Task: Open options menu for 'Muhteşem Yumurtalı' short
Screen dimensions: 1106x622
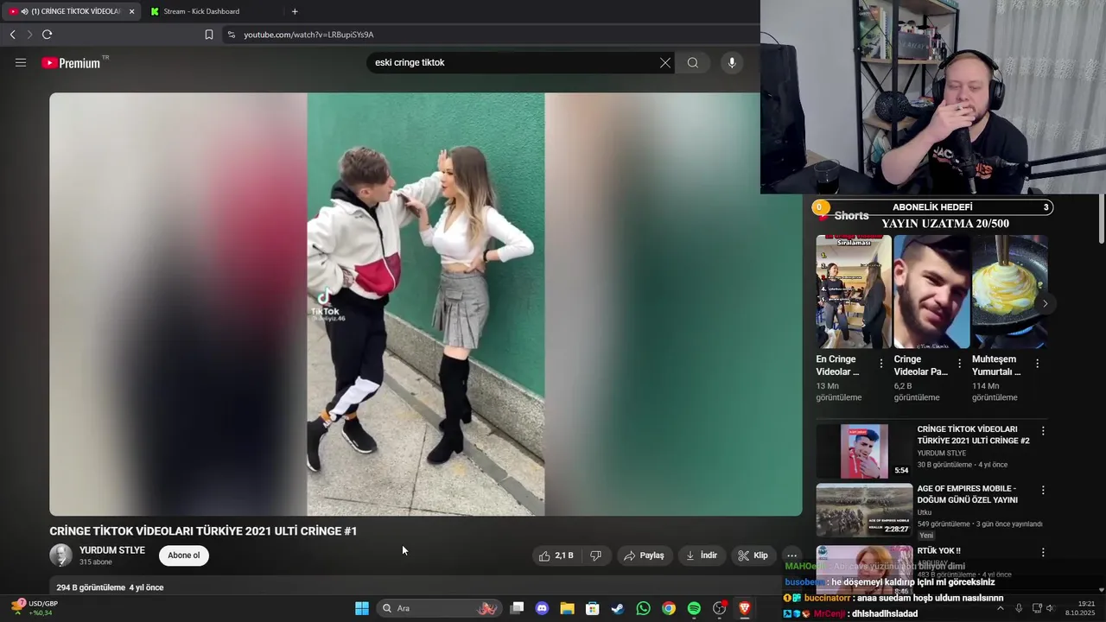Action: tap(1037, 364)
